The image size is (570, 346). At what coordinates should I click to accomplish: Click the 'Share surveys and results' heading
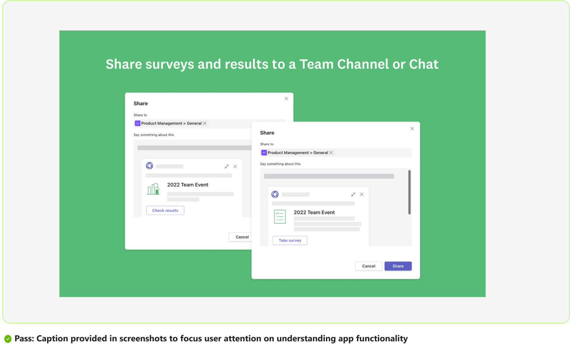(x=272, y=64)
